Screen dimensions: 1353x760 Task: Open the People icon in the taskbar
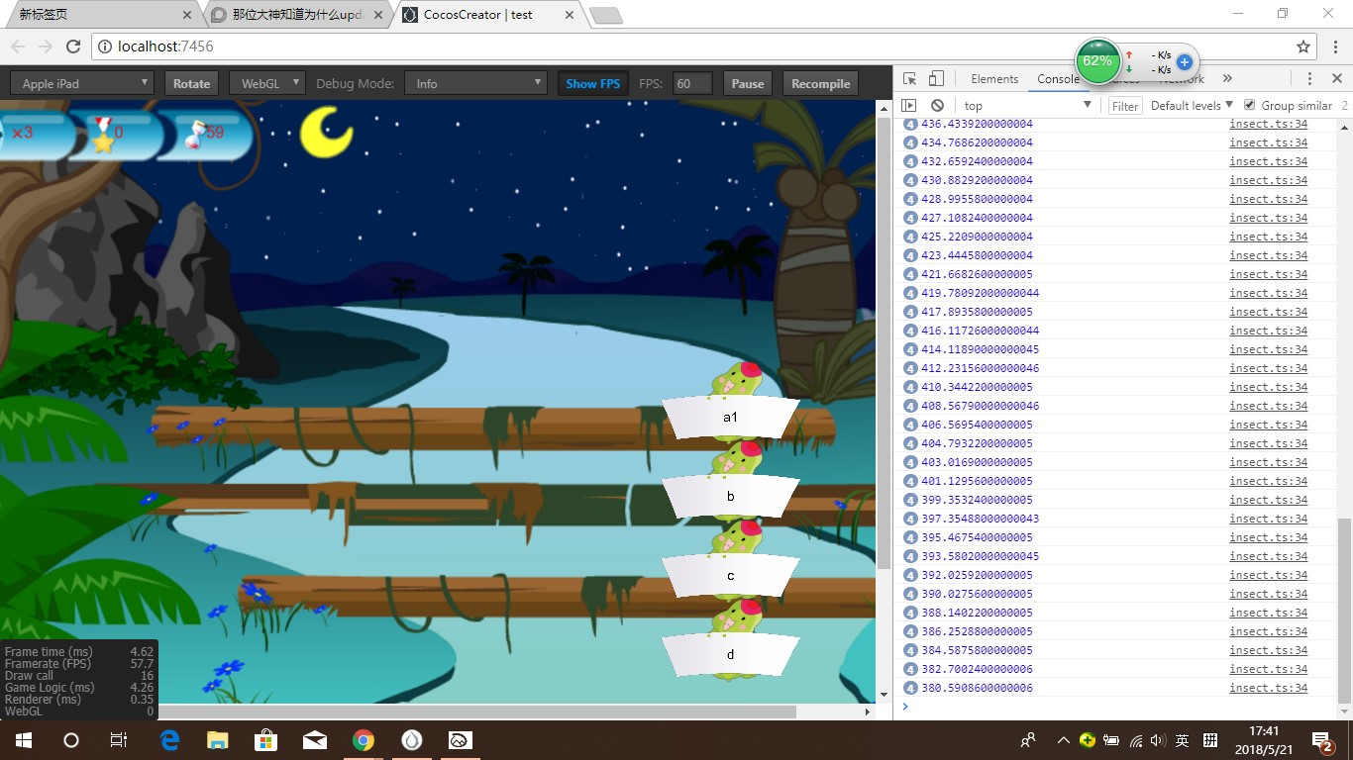point(1028,740)
